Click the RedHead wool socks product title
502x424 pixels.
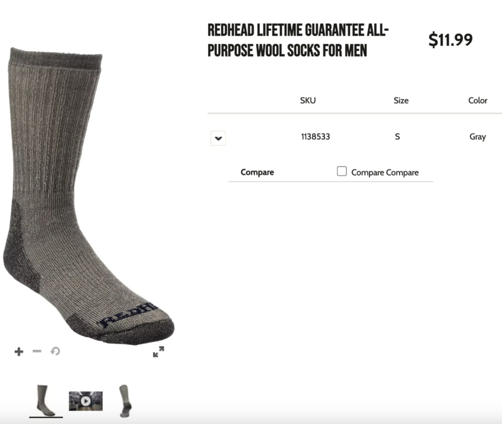(x=298, y=40)
